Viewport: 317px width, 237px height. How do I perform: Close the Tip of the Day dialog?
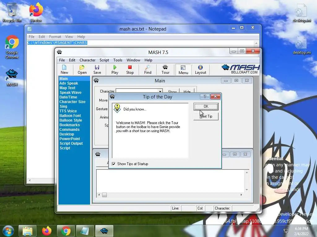tap(215, 97)
